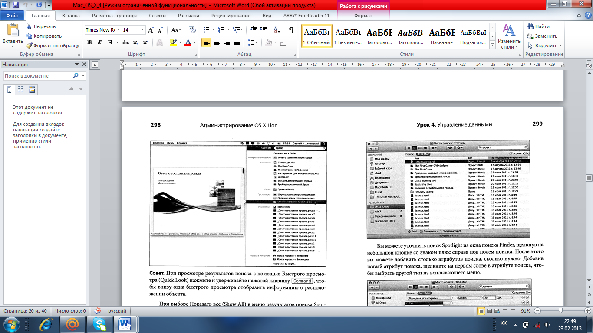
Task: Apply the Название style
Action: pos(441,36)
